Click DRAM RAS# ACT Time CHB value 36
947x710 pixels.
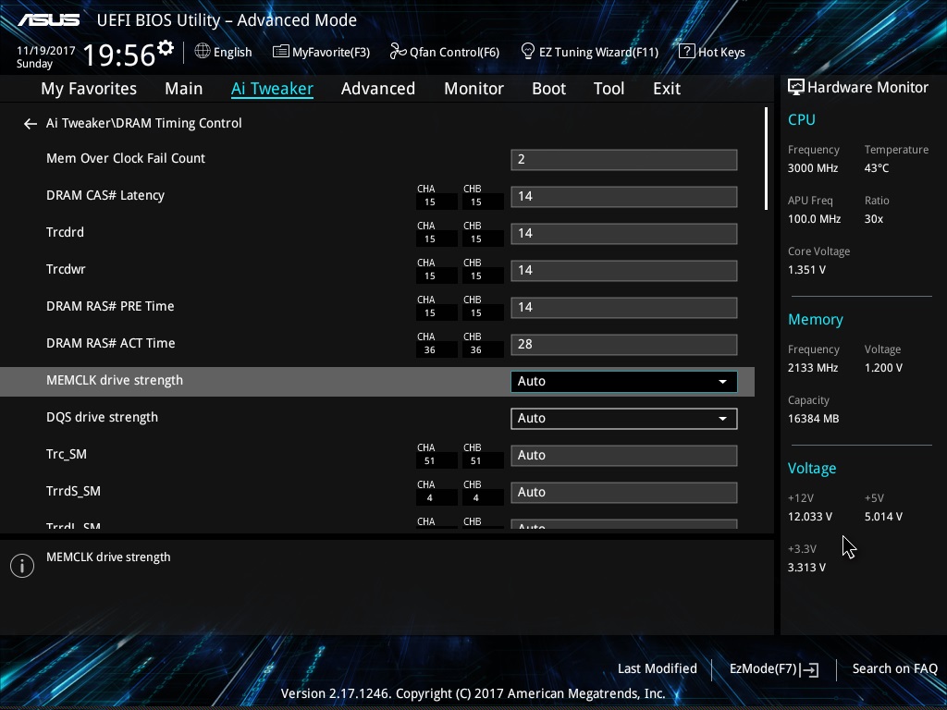pyautogui.click(x=476, y=350)
